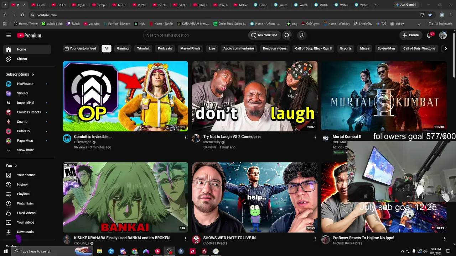This screenshot has width=456, height=256.
Task: Open Your custom feed chip
Action: [x=80, y=48]
